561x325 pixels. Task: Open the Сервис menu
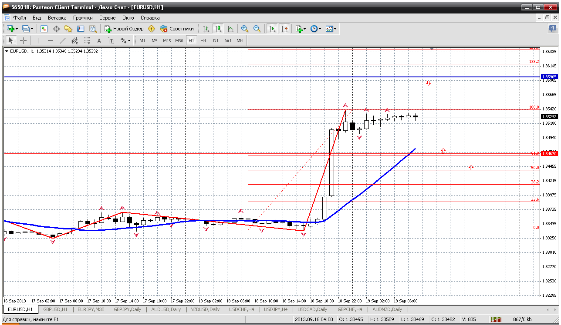(x=107, y=18)
